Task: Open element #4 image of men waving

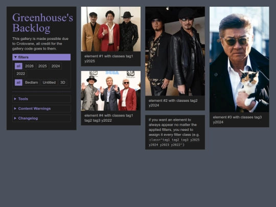Action: tap(111, 91)
